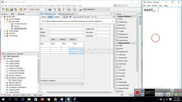Toggle recorder speaker audio

pyautogui.click(x=157, y=95)
